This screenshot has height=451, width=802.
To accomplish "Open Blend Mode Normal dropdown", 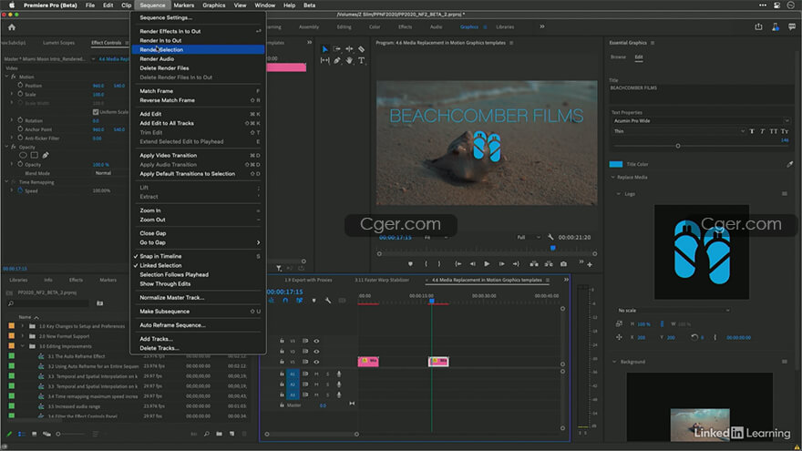I will click(x=111, y=173).
